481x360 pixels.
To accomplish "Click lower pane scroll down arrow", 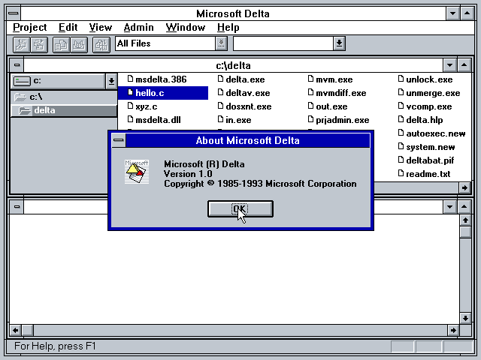I will click(x=465, y=318).
